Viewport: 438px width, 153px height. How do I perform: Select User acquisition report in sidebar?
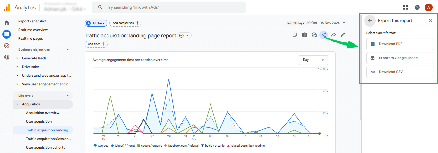pyautogui.click(x=39, y=122)
